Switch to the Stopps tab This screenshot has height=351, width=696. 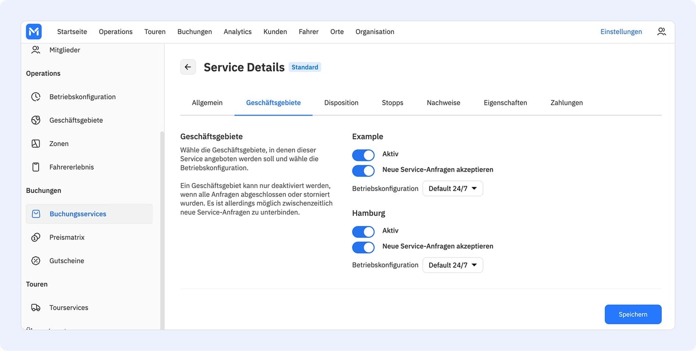(x=393, y=102)
